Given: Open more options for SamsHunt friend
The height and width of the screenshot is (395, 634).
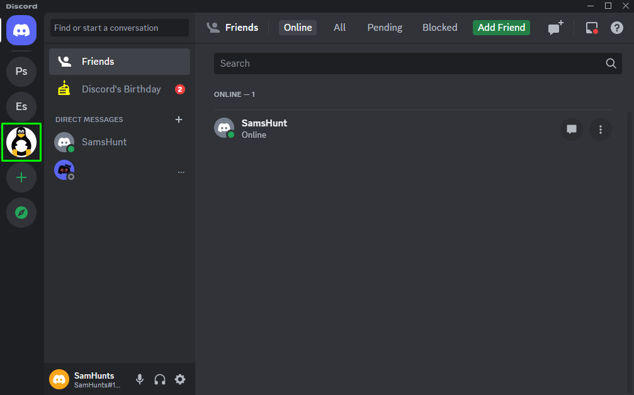Looking at the screenshot, I should click(601, 130).
